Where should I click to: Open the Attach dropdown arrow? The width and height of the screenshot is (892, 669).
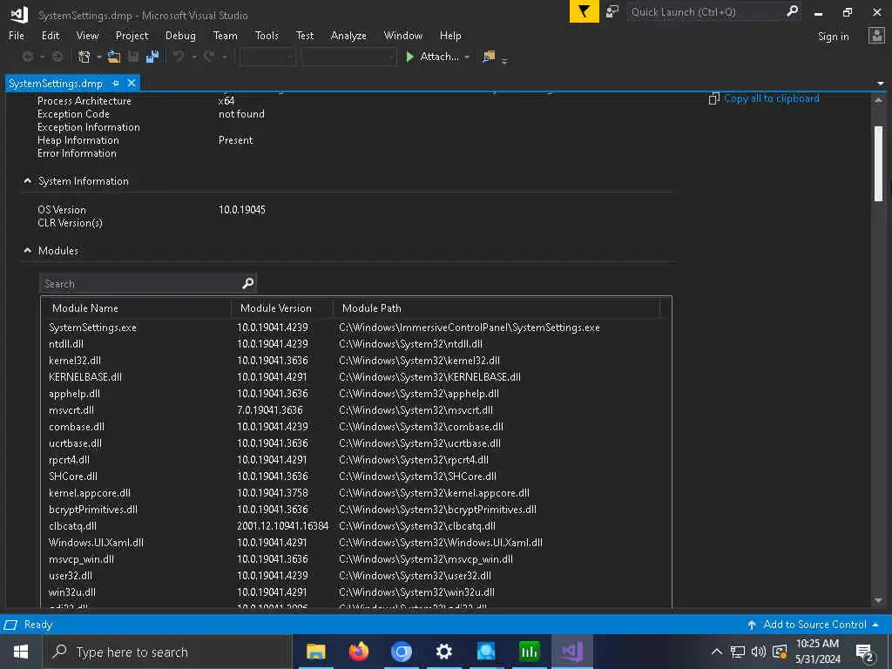pyautogui.click(x=467, y=57)
